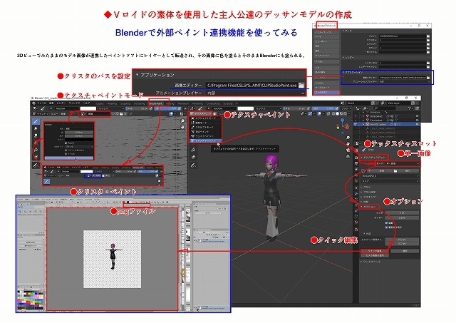Select the Fill tool in image editor toolbar

point(36,150)
